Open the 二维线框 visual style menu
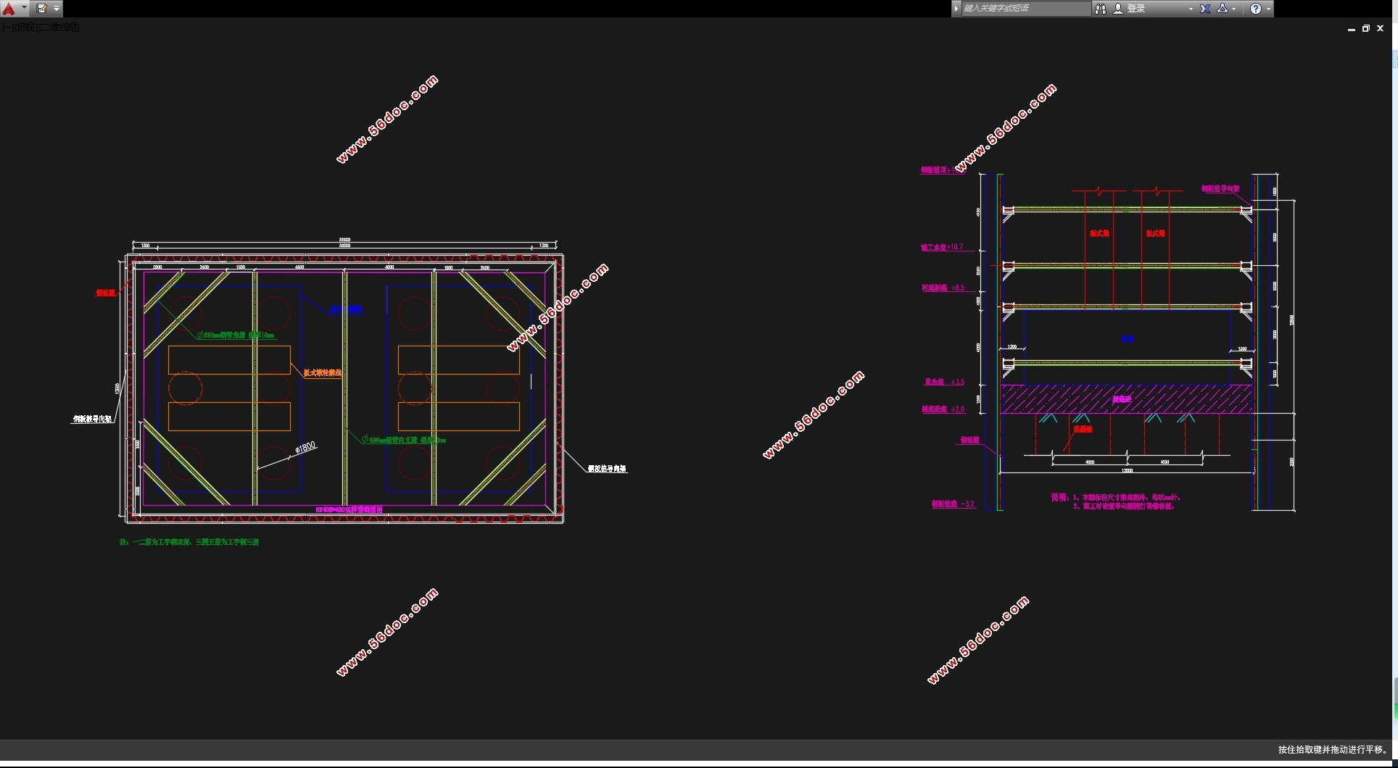Viewport: 1398px width, 768px height. (59, 28)
